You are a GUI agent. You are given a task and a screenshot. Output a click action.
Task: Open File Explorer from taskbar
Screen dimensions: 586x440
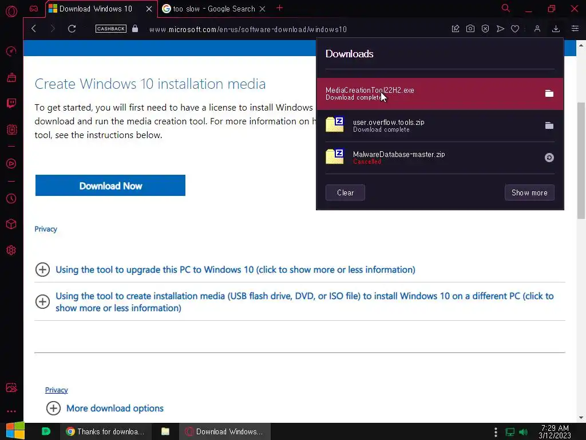165,431
